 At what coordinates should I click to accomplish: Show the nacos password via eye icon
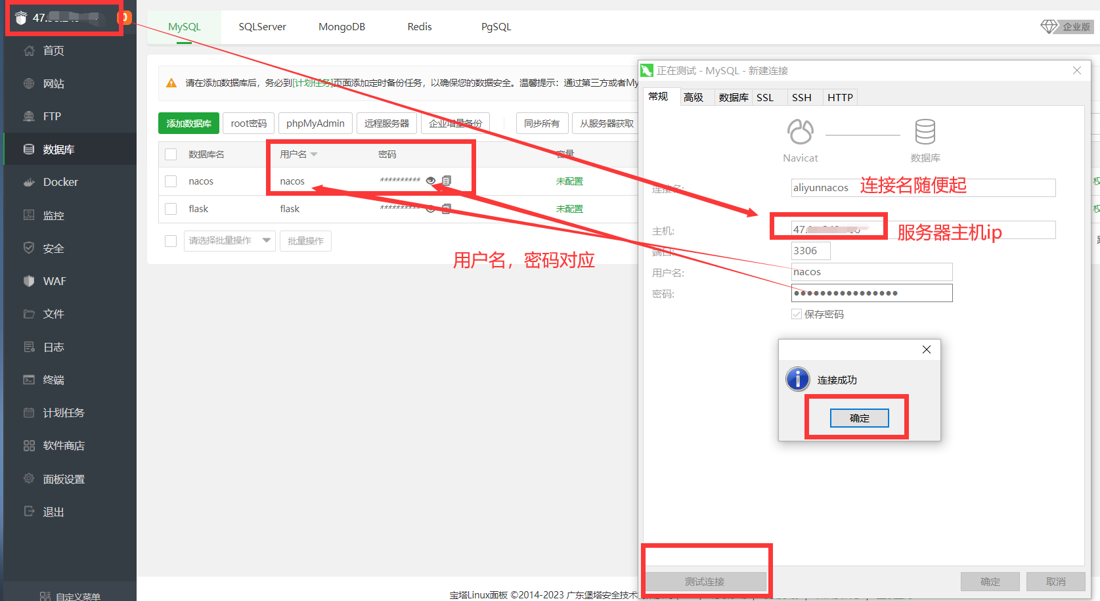(431, 181)
